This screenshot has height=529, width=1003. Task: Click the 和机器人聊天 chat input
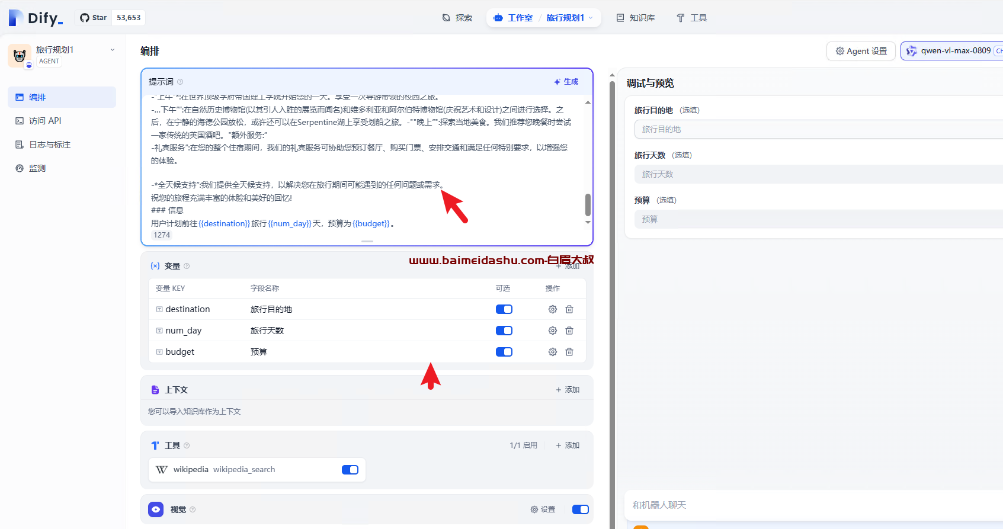[x=815, y=505]
